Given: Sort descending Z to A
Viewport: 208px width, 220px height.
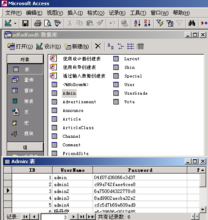Looking at the screenshot, I should click(147, 23).
